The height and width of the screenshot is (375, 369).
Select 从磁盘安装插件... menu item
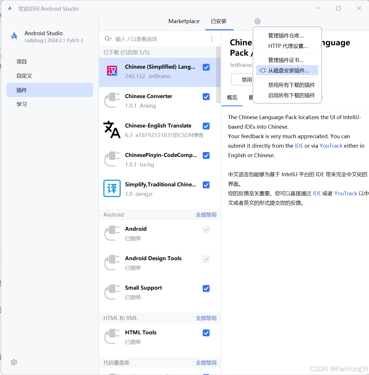pyautogui.click(x=287, y=70)
